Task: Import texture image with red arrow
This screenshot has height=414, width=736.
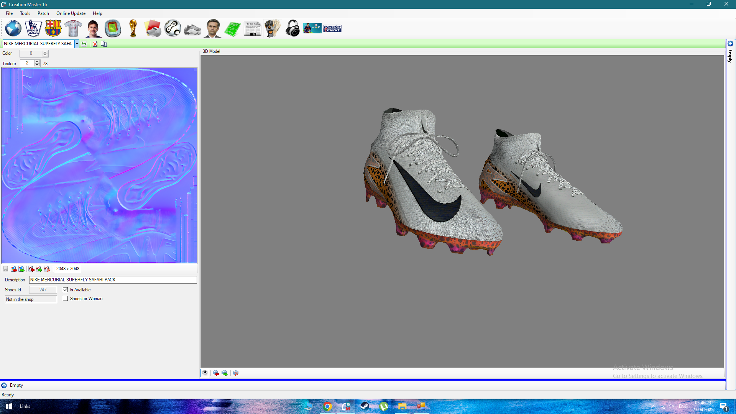Action: point(13,269)
